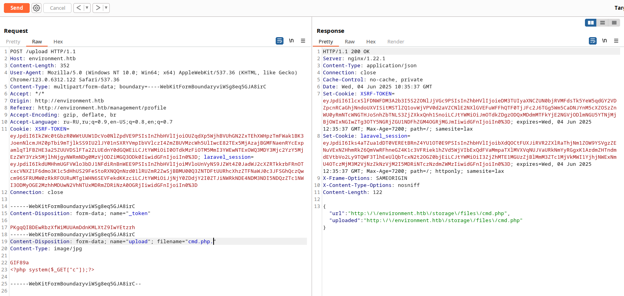This screenshot has width=624, height=296.
Task: Click the Cancel button
Action: pyautogui.click(x=57, y=8)
